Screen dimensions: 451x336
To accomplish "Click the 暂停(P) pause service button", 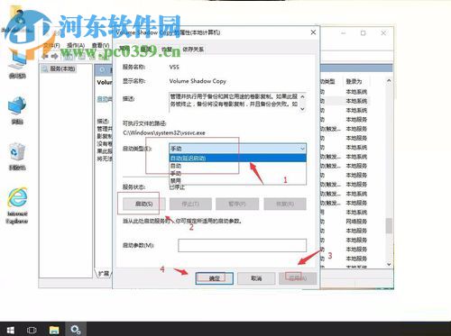I will (237, 204).
